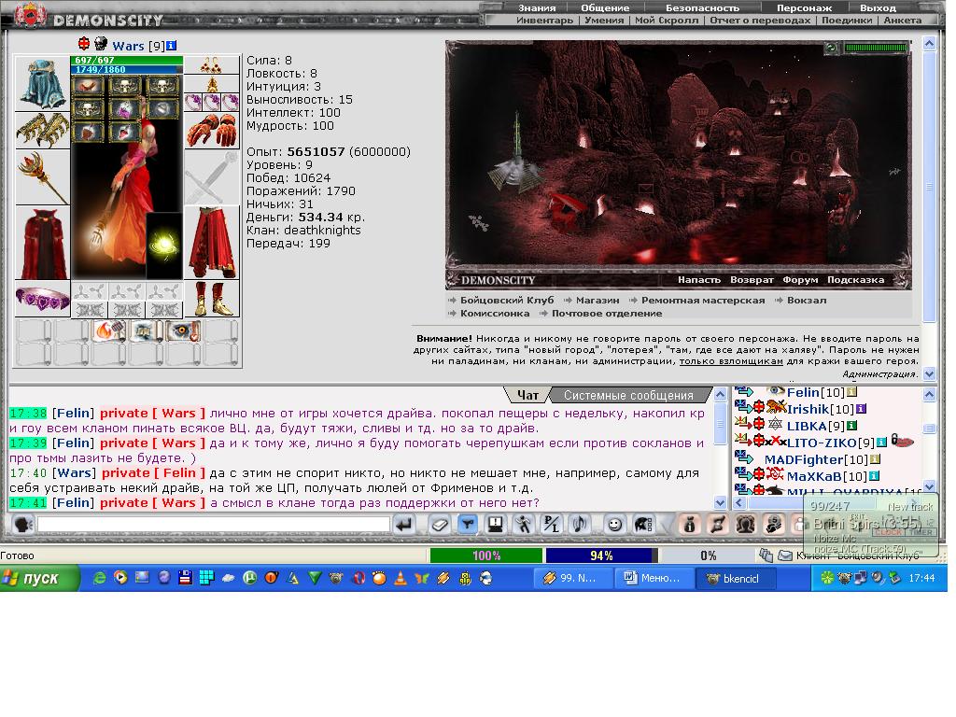The width and height of the screenshot is (956, 717).
Task: Click the Возврат button
Action: (752, 280)
